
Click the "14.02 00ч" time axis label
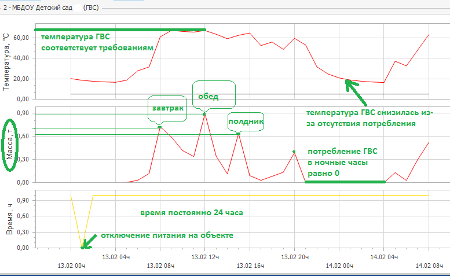coord(339,266)
